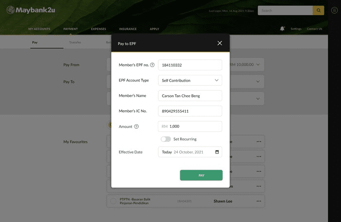The image size is (341, 222).
Task: Expand the Pay From account dropdown
Action: click(258, 65)
